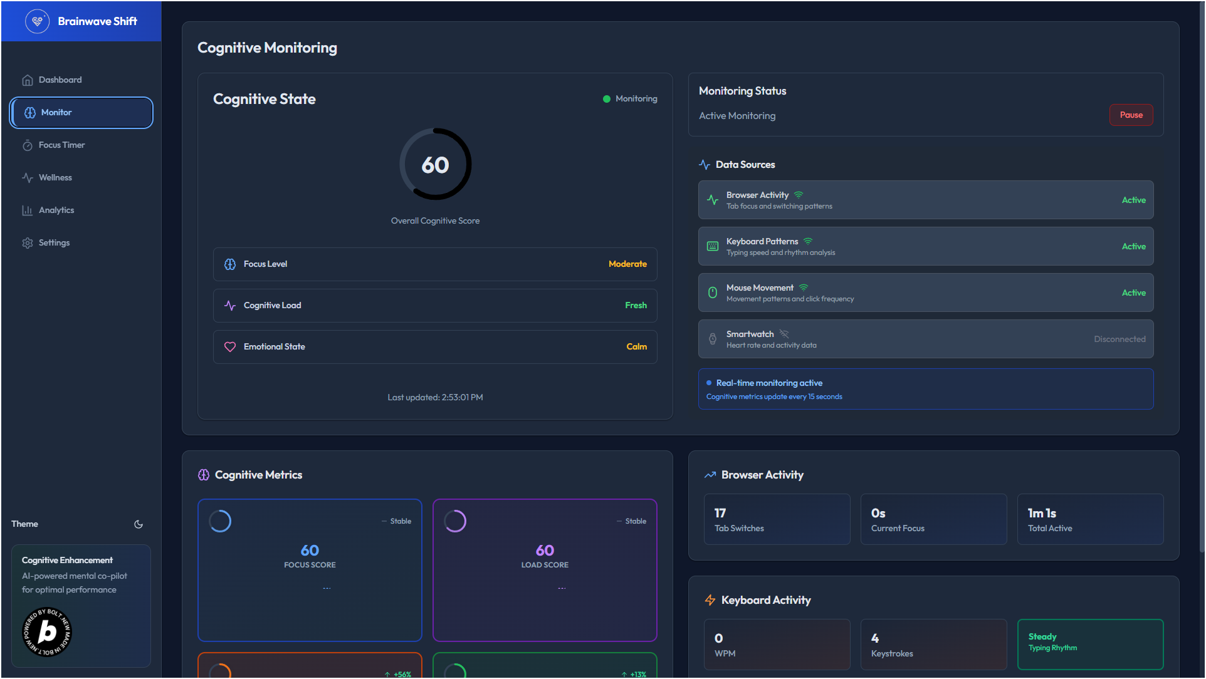
Task: Click the Brainwave Shift logo icon
Action: point(37,21)
